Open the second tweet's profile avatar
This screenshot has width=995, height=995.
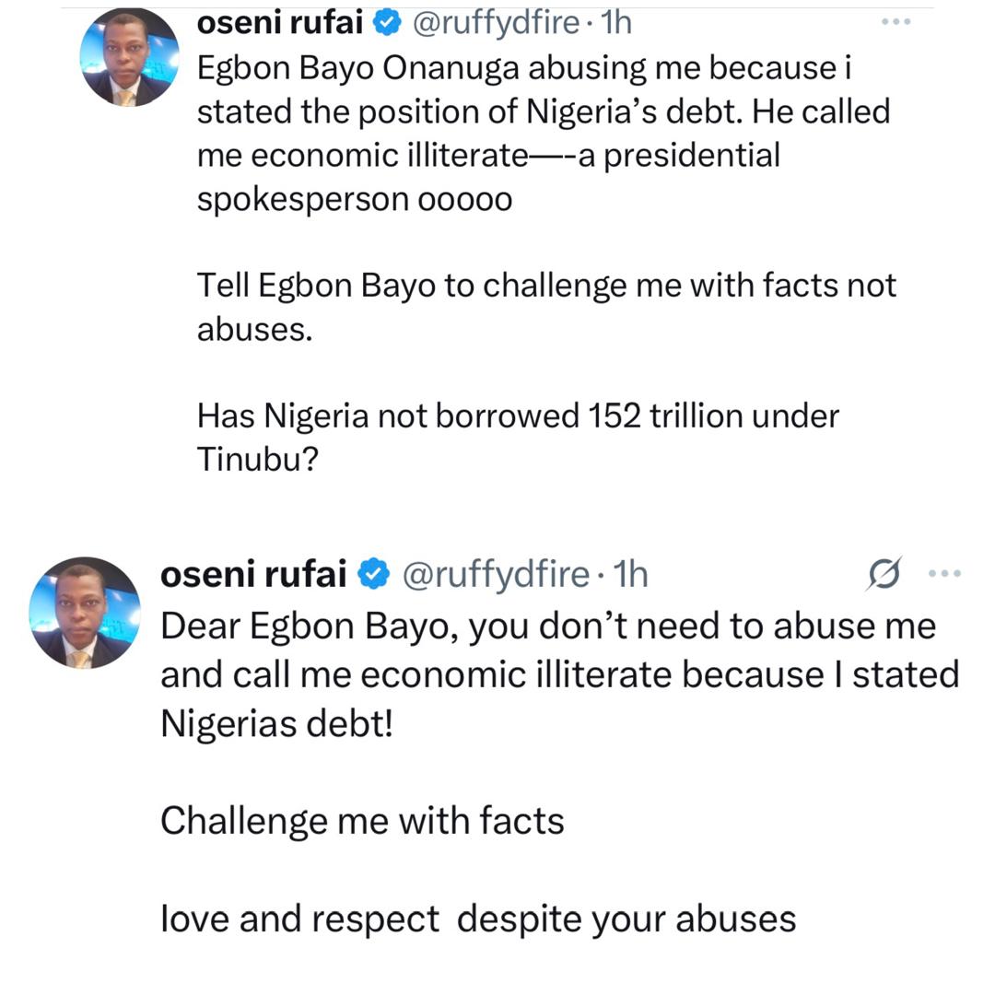[85, 612]
